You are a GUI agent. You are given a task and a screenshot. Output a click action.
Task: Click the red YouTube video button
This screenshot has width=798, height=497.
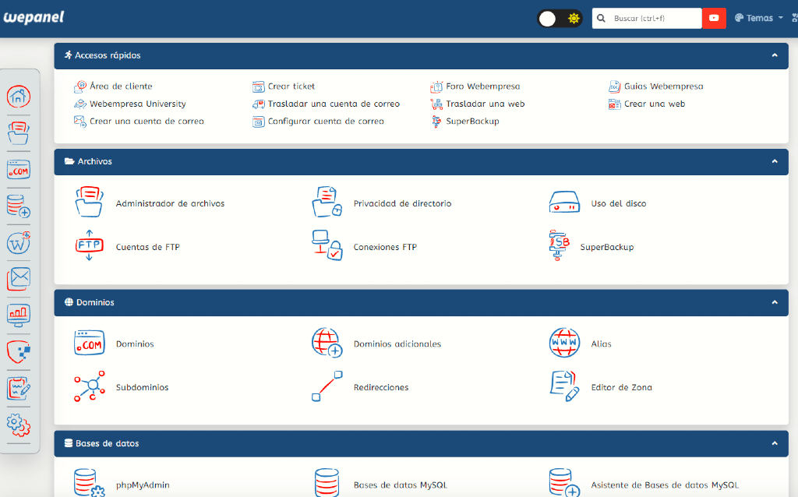pos(714,19)
